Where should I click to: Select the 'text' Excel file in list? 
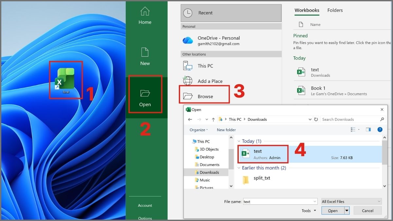click(310, 154)
